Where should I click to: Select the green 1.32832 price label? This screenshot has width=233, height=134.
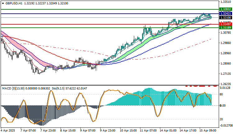coord(226,9)
